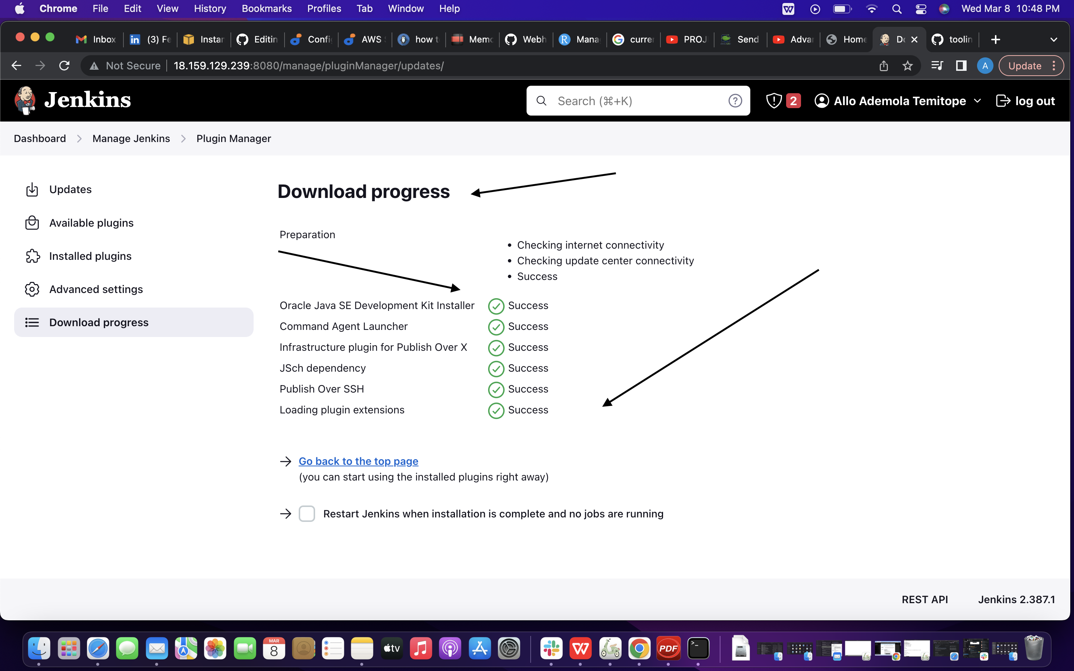Select Available plugins in the sidebar
Screen dimensions: 1074x671
91,223
